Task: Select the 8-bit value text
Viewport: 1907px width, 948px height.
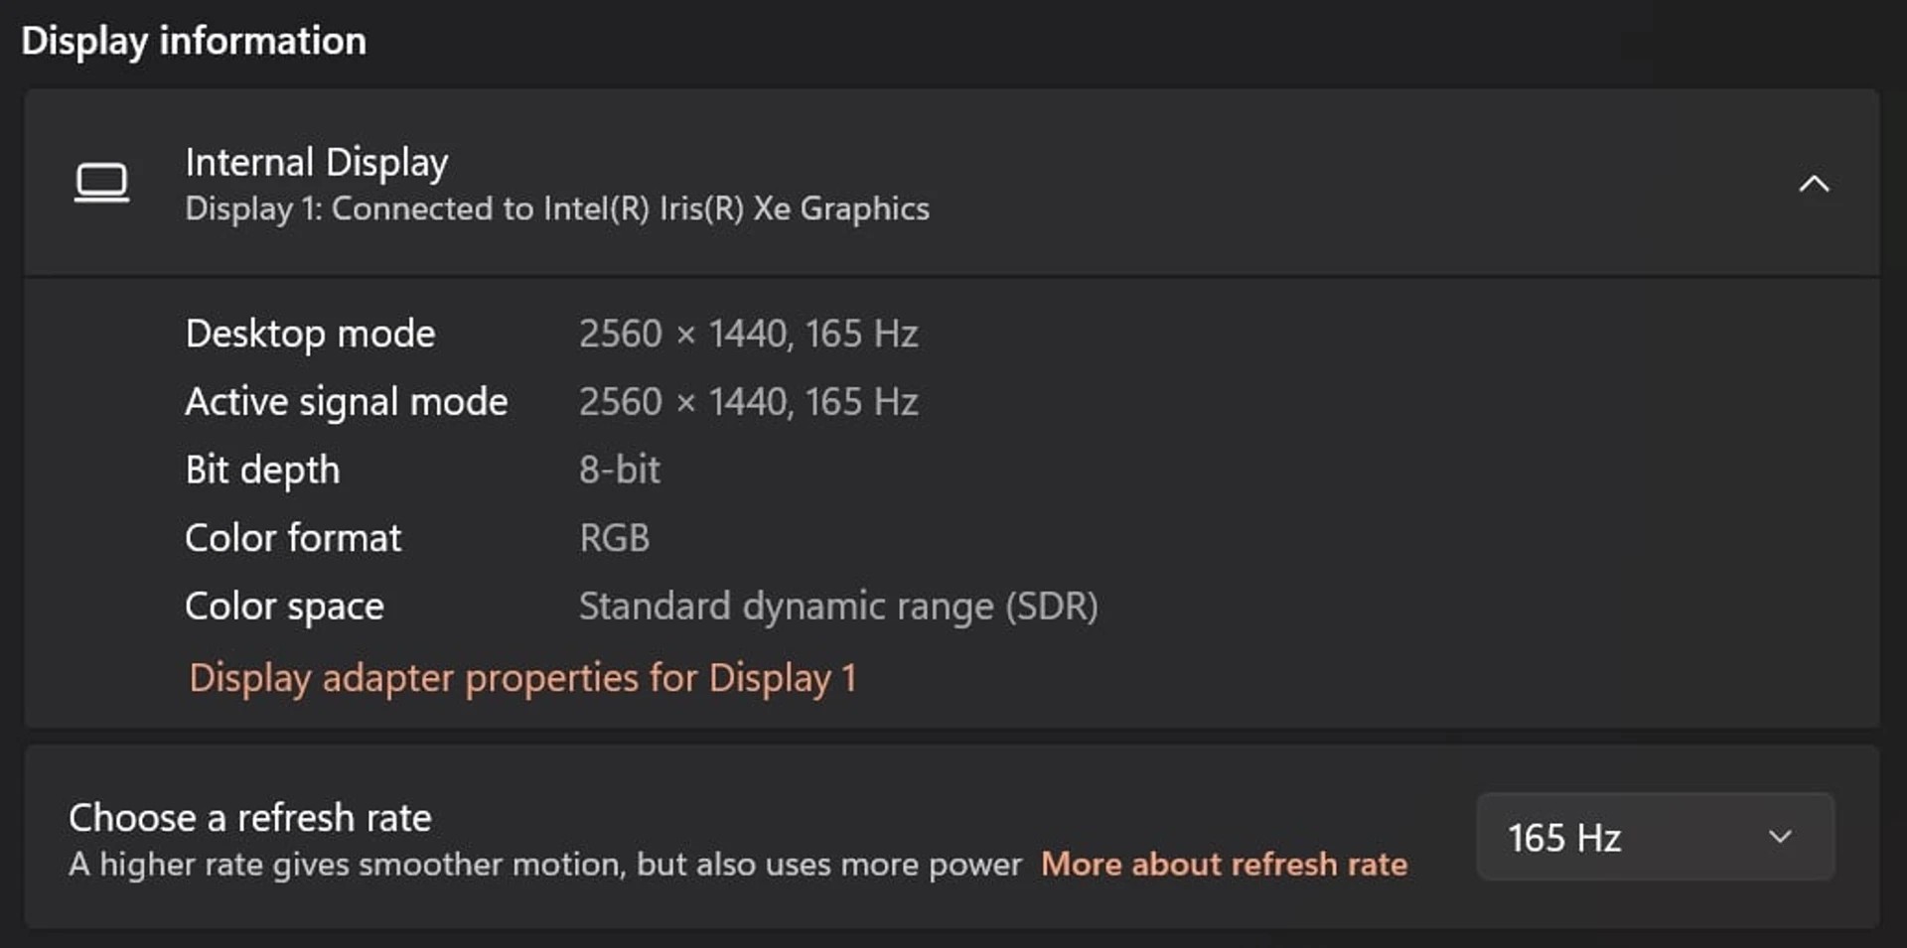Action: pyautogui.click(x=619, y=470)
